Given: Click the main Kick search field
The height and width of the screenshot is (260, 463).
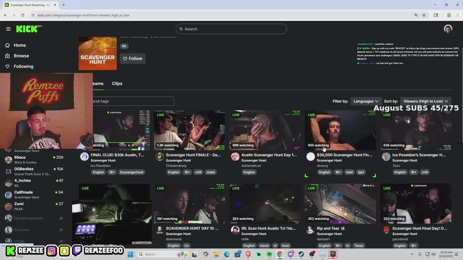Looking at the screenshot, I should [231, 29].
